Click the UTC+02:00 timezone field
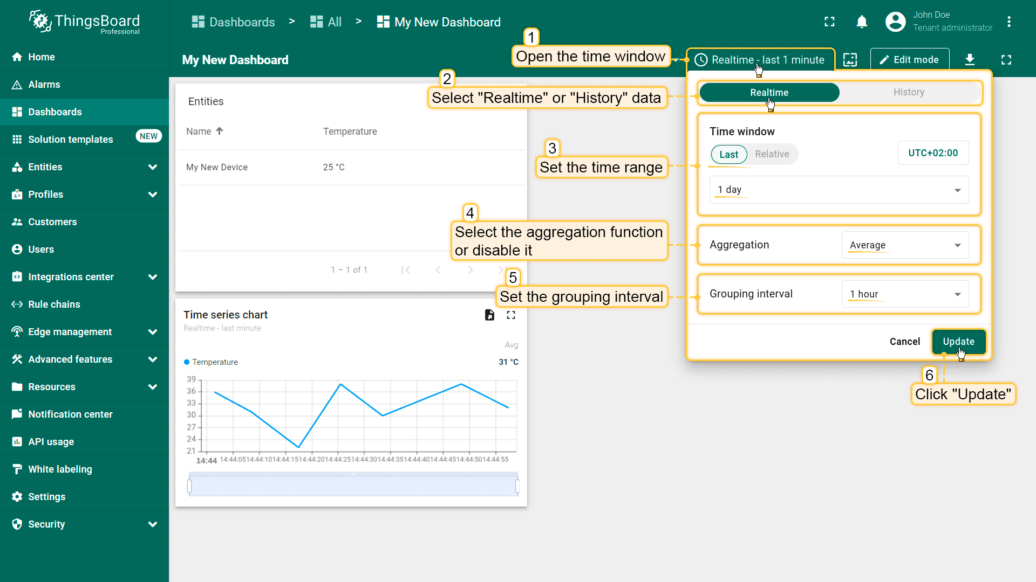Image resolution: width=1036 pixels, height=582 pixels. 933,153
